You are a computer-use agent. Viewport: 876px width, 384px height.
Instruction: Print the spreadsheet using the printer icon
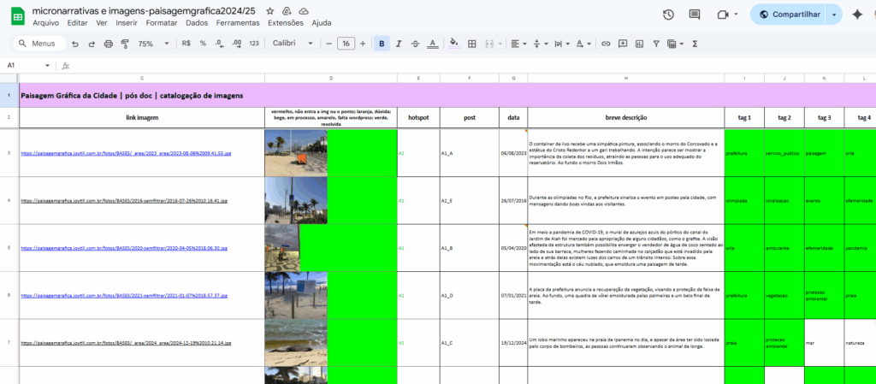pos(109,44)
